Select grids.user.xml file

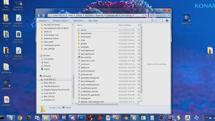[86, 75]
